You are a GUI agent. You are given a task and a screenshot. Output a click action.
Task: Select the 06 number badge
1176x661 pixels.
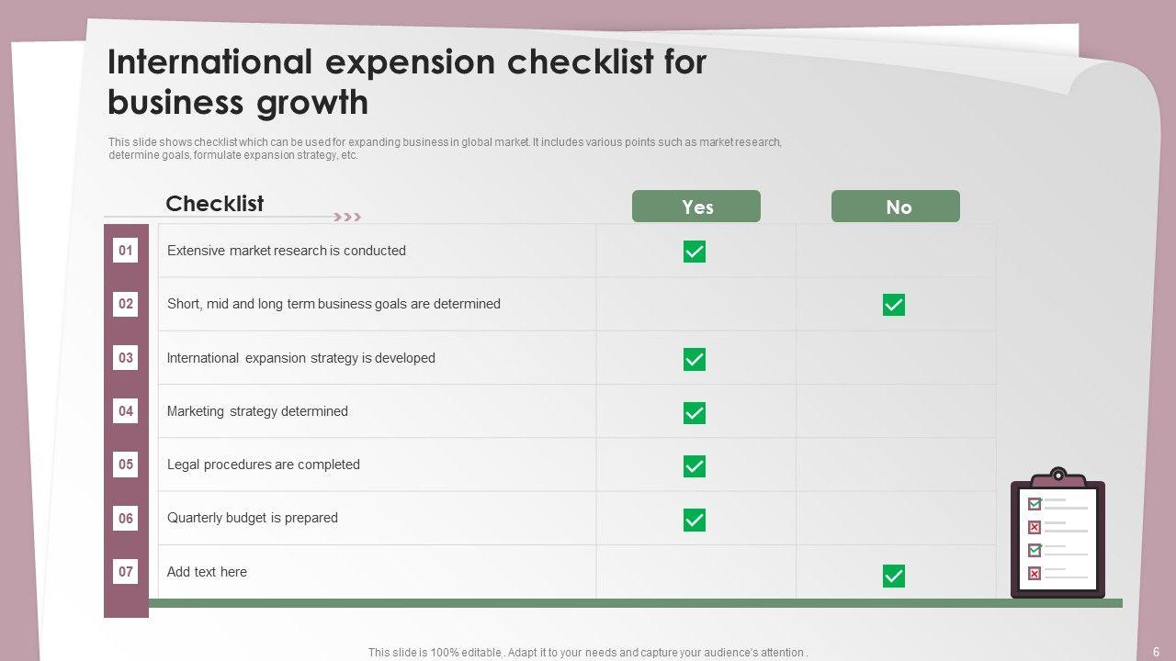(x=126, y=518)
